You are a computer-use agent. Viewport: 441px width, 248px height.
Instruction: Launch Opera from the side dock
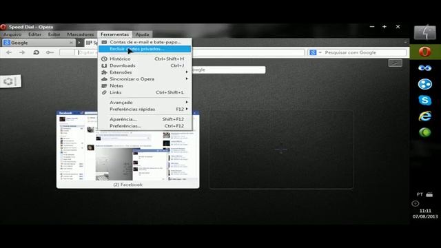pyautogui.click(x=425, y=52)
